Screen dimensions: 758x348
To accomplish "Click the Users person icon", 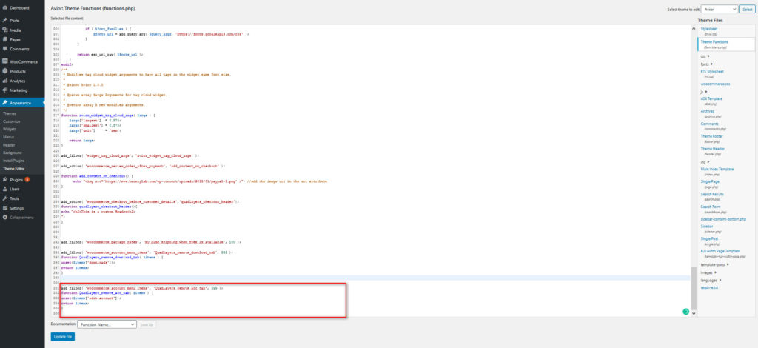I will point(5,189).
